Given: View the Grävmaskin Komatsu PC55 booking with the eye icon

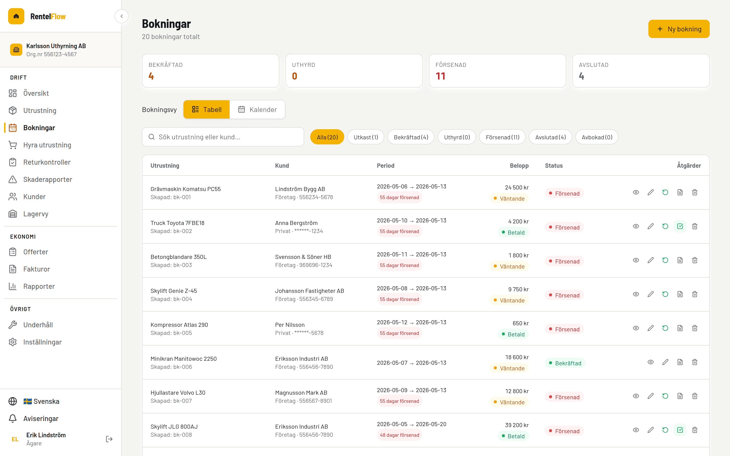Looking at the screenshot, I should click(636, 193).
